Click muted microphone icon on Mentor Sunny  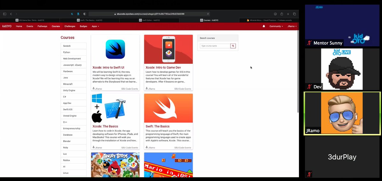point(309,43)
